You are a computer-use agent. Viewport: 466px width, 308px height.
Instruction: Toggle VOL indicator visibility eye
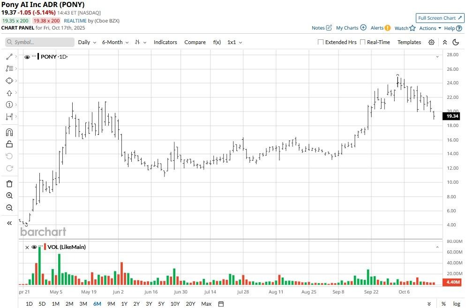pos(34,247)
